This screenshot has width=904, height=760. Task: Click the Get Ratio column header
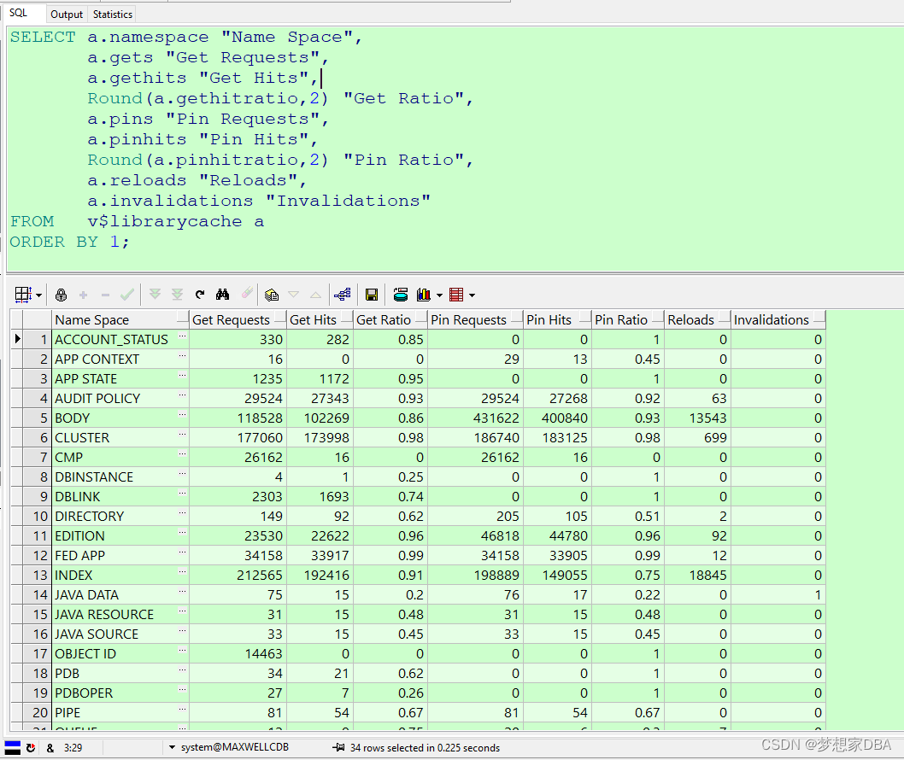click(x=390, y=319)
